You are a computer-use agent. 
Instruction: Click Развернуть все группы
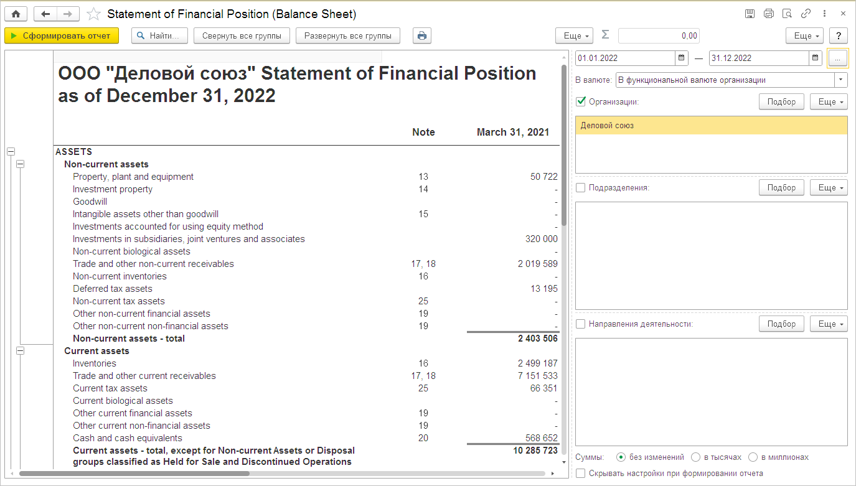pos(347,35)
